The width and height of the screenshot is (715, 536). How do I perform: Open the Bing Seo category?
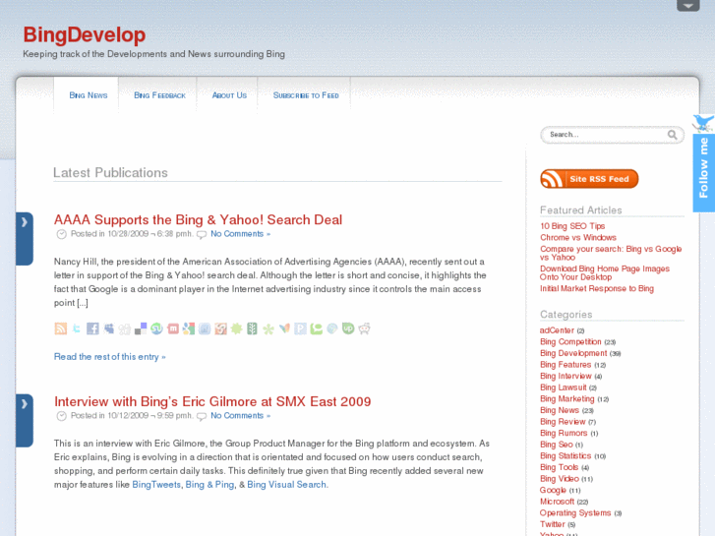click(x=557, y=445)
